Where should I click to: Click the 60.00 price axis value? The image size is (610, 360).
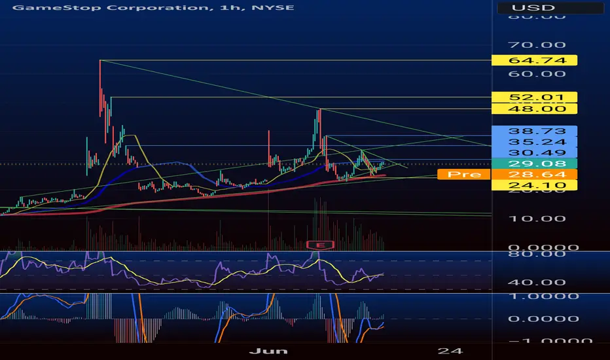point(537,74)
